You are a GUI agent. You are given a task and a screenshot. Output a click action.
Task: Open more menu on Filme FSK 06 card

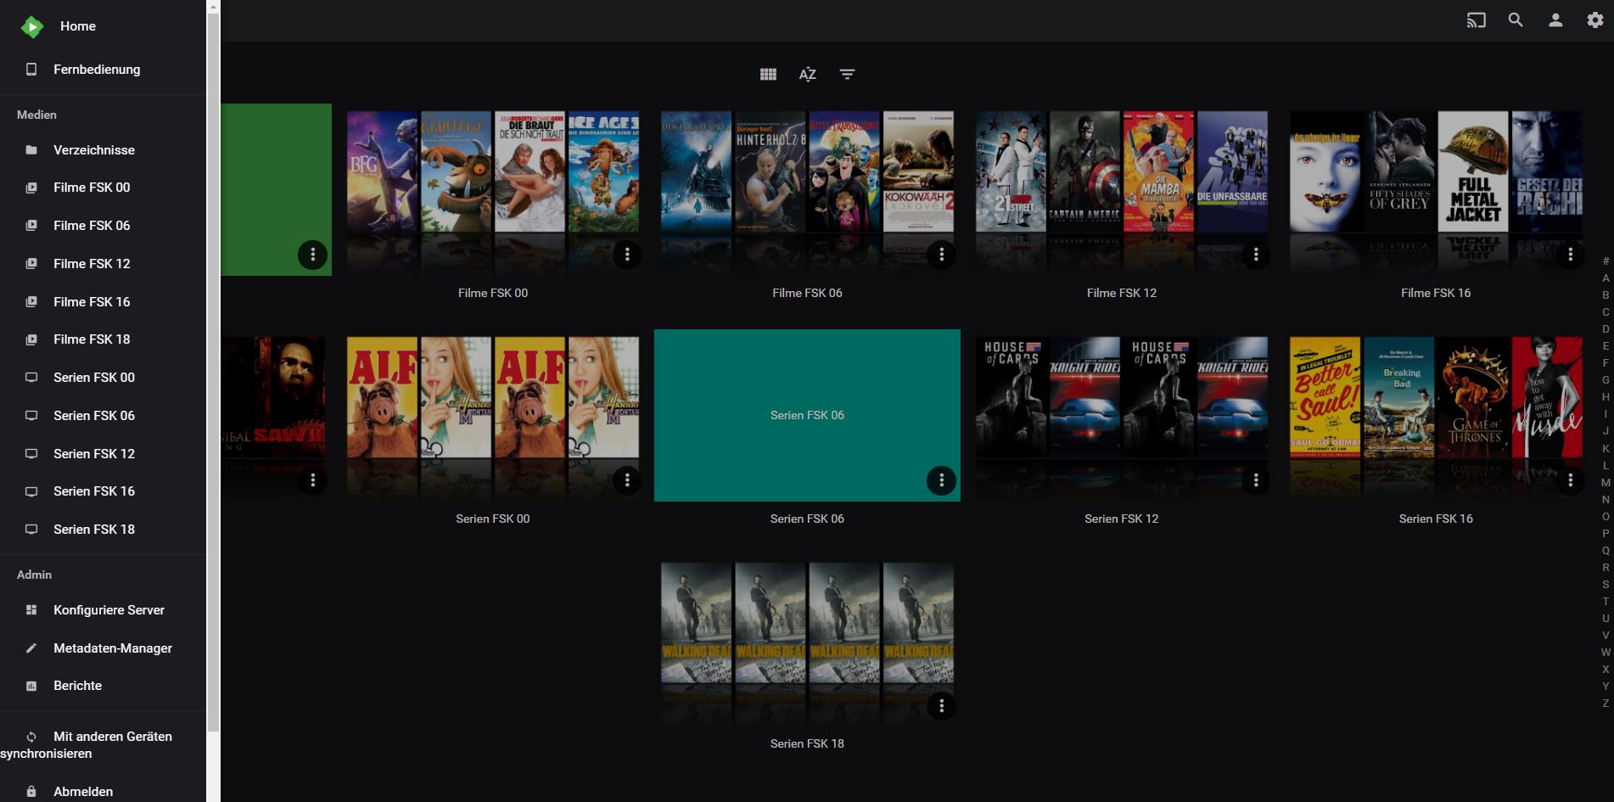[x=941, y=255]
